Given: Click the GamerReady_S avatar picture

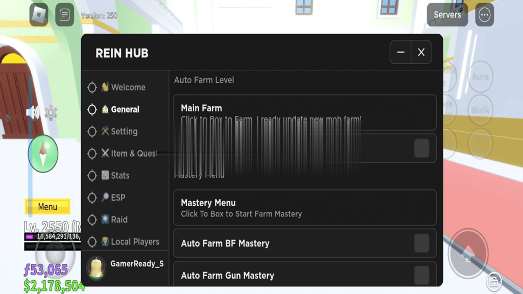Looking at the screenshot, I should point(96,267).
